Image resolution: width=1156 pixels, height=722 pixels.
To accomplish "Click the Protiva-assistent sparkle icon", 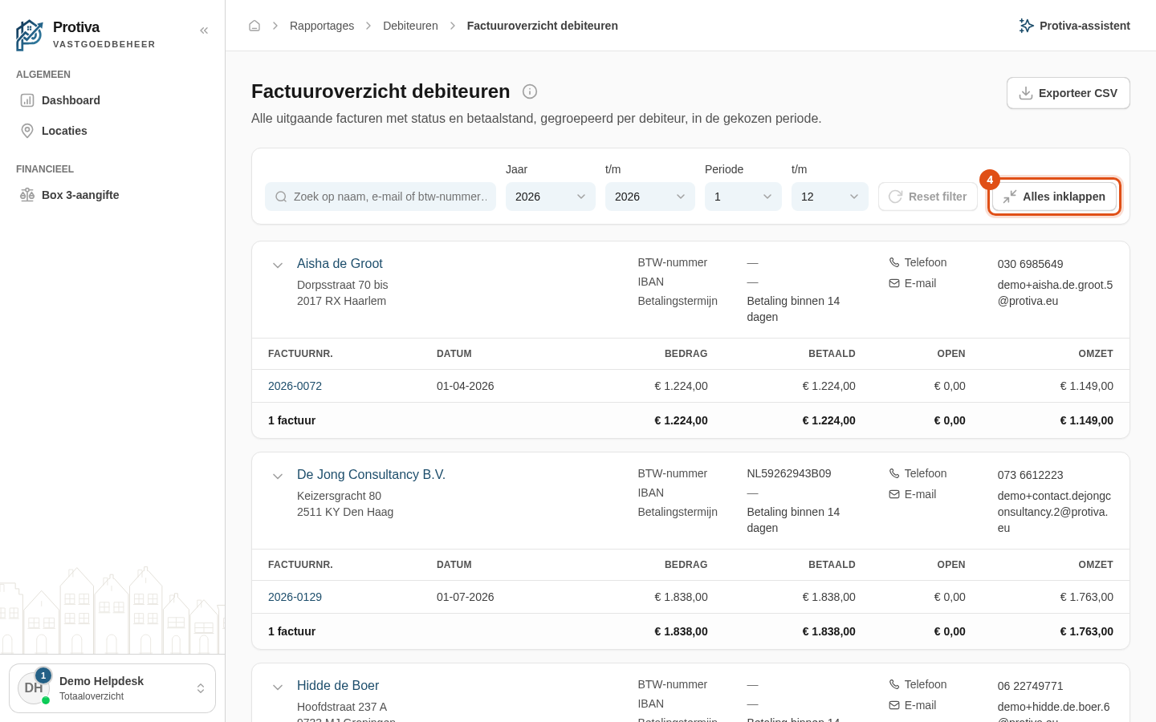I will pos(1026,26).
